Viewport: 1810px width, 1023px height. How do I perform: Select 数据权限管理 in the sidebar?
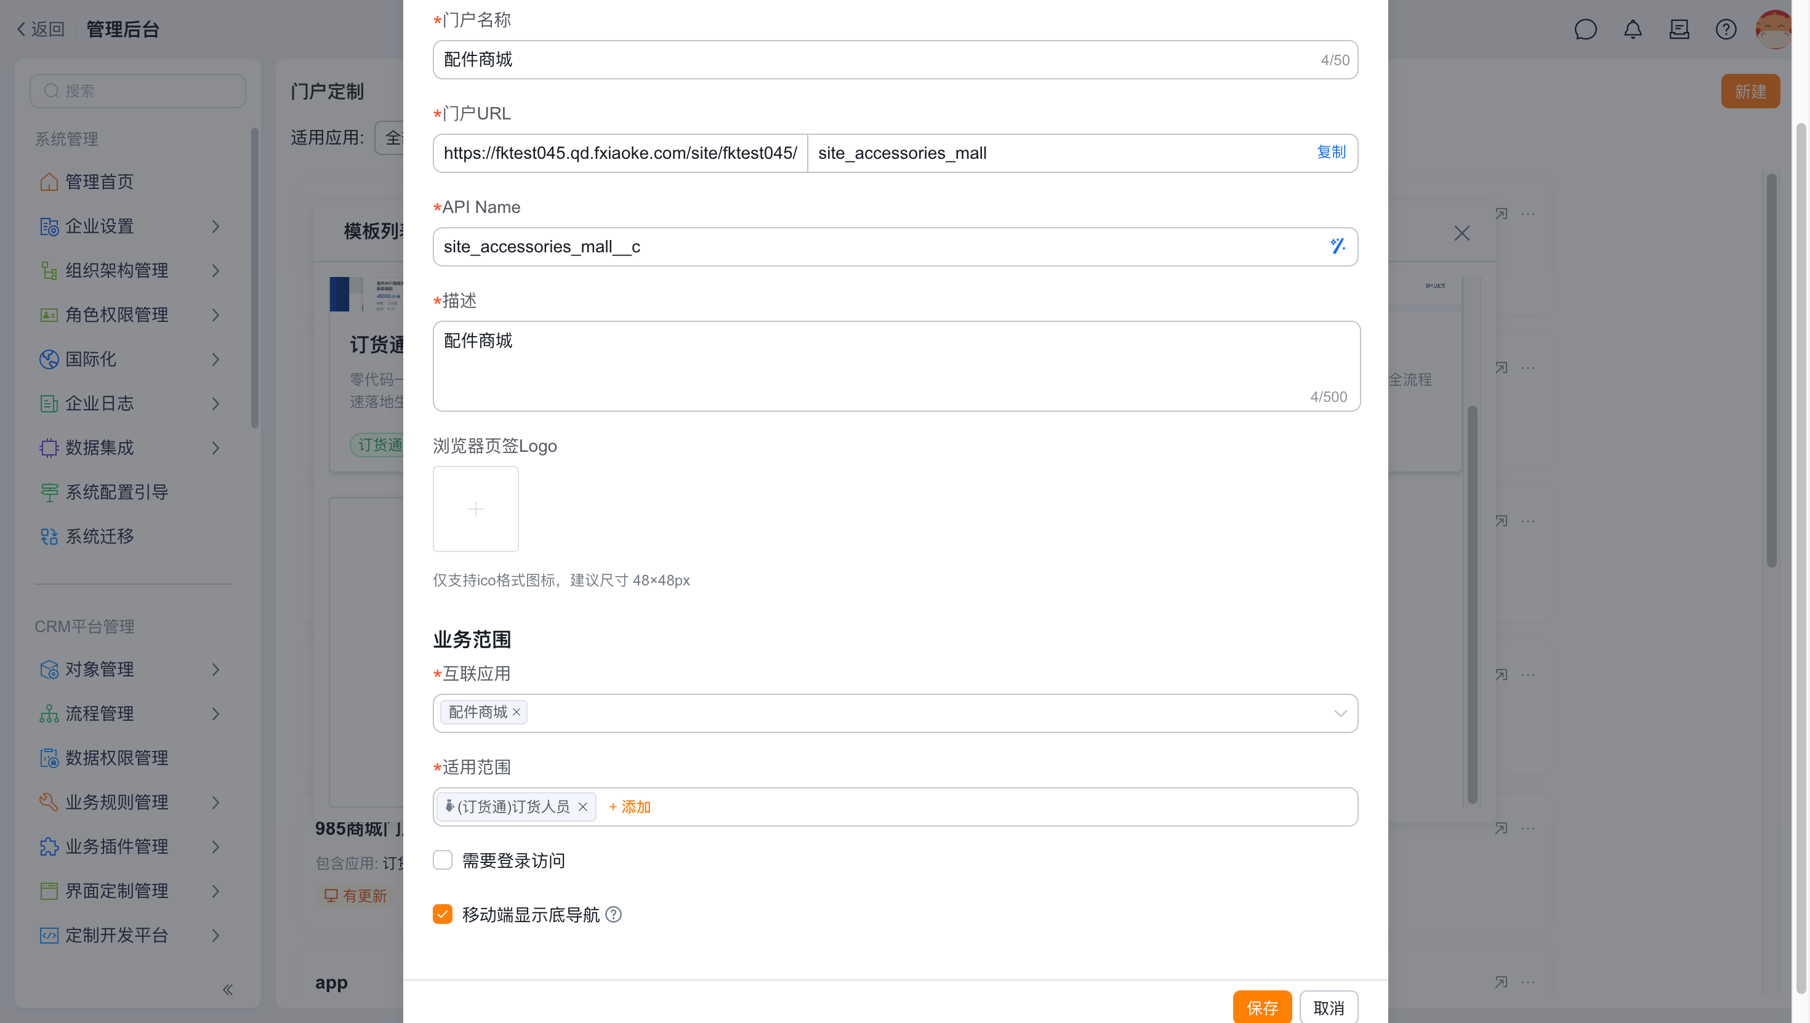coord(131,758)
